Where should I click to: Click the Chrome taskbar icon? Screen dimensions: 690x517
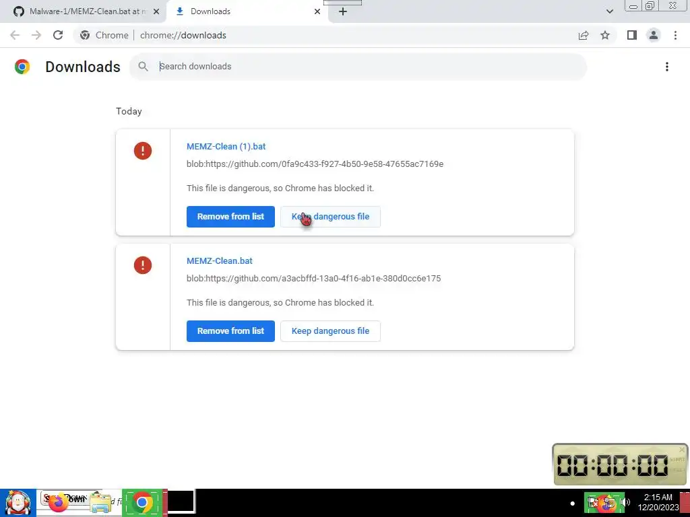142,503
